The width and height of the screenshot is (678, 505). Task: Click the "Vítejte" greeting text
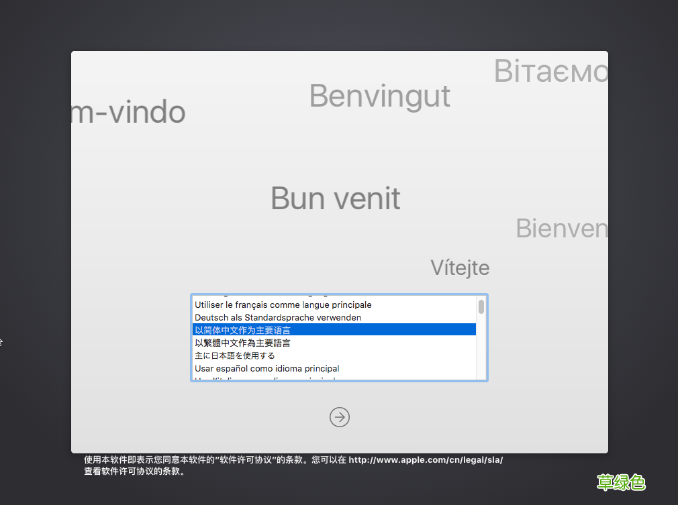coord(460,268)
